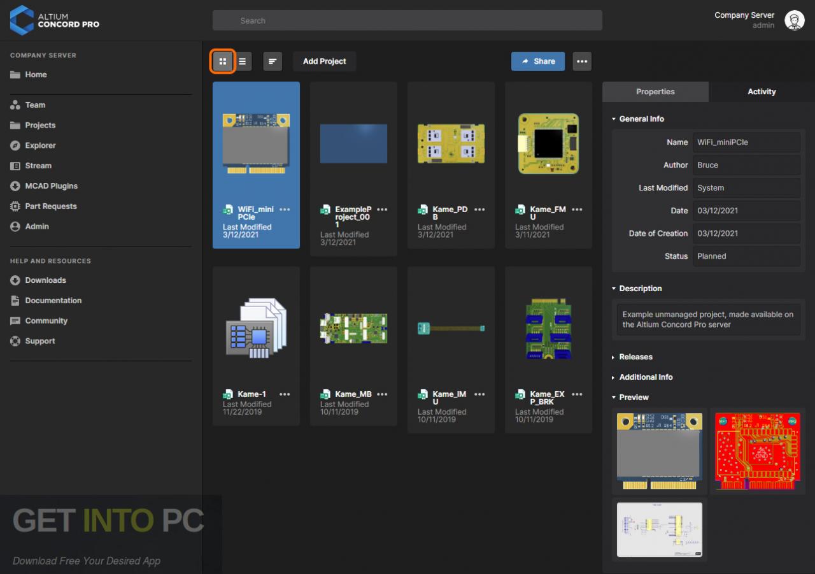Switch to list view layout
The image size is (815, 574).
point(243,61)
